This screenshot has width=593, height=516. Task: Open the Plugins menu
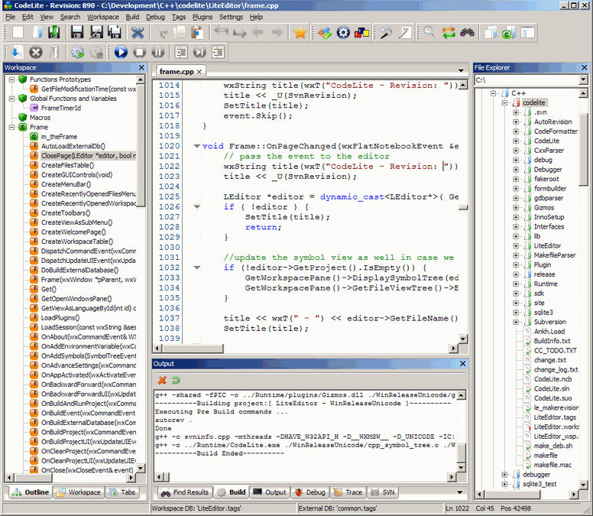203,16
